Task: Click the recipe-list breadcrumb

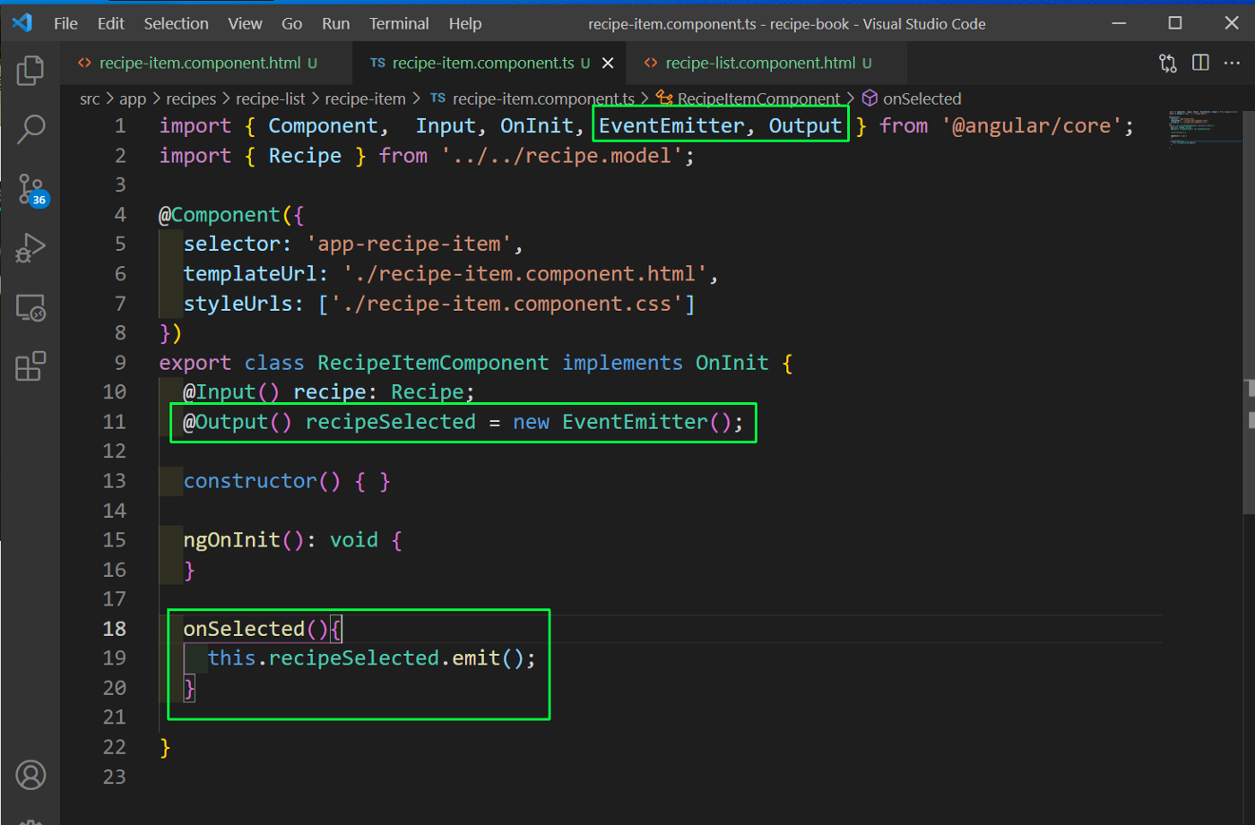Action: 271,99
